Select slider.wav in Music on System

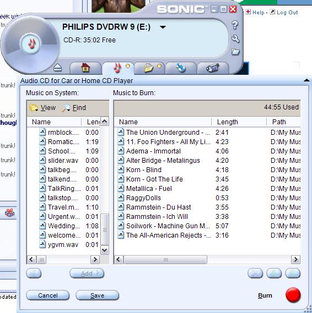pyautogui.click(x=63, y=161)
